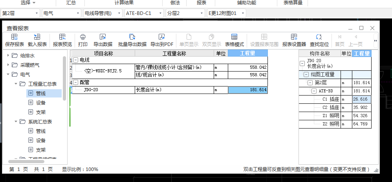Open the 表格算量 ribbon group

click(x=293, y=3)
